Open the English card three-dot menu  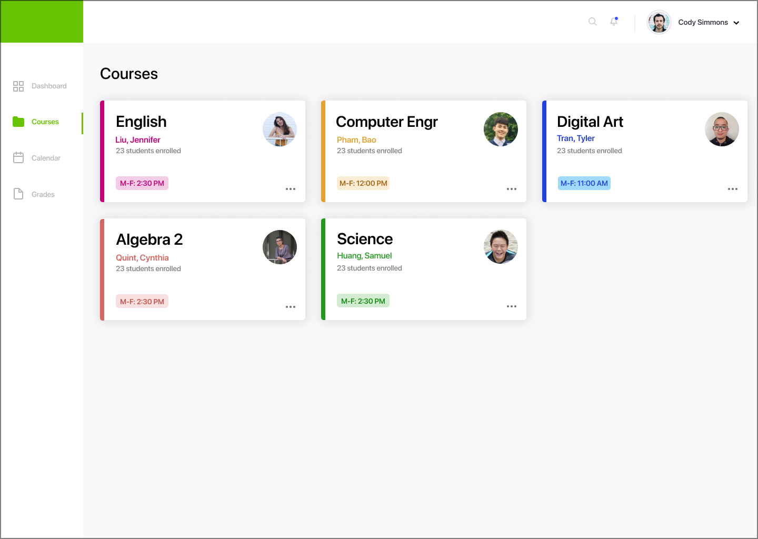point(291,189)
